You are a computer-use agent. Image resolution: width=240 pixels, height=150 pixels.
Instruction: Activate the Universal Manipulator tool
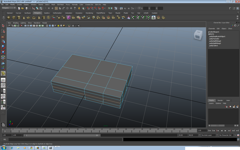[x=3, y=58]
